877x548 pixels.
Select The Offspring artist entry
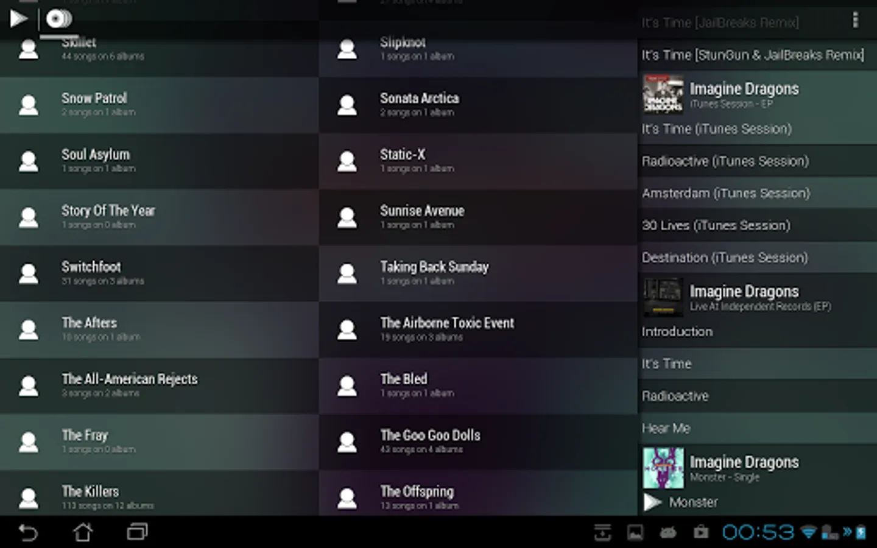[x=478, y=494]
